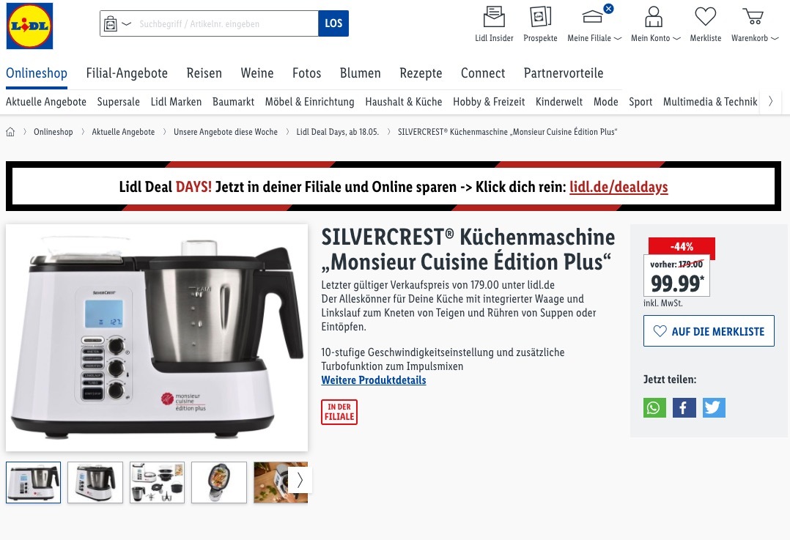Switch to the Filial-Angebote tab
This screenshot has height=540, width=790.
pos(127,73)
